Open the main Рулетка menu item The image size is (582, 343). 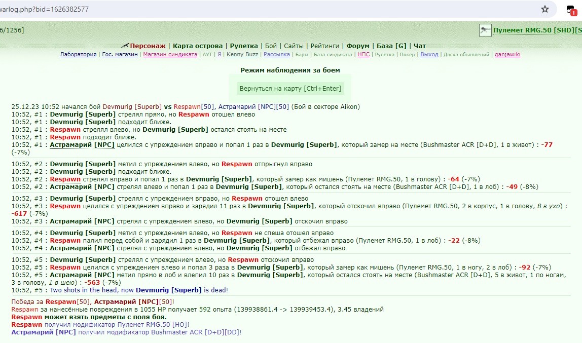point(243,46)
